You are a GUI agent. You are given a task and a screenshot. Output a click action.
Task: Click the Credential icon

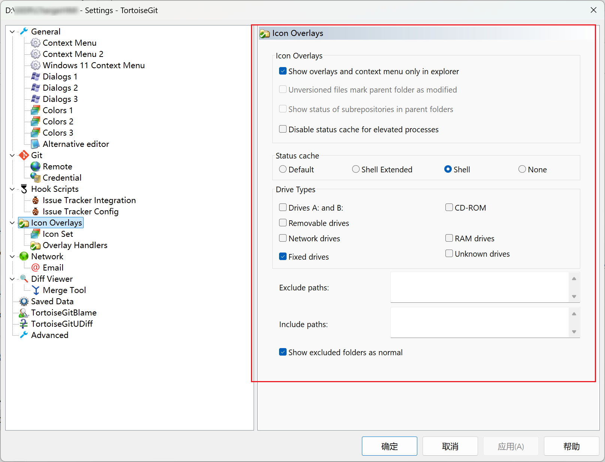(x=36, y=178)
